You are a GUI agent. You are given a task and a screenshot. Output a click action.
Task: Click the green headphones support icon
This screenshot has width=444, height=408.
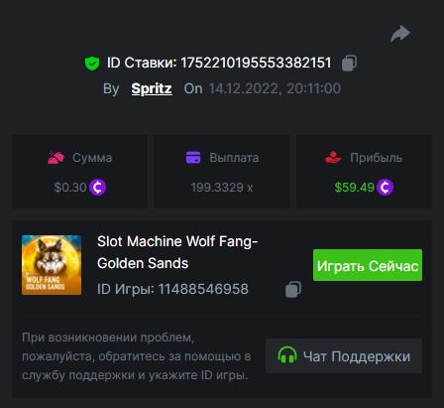pos(287,355)
